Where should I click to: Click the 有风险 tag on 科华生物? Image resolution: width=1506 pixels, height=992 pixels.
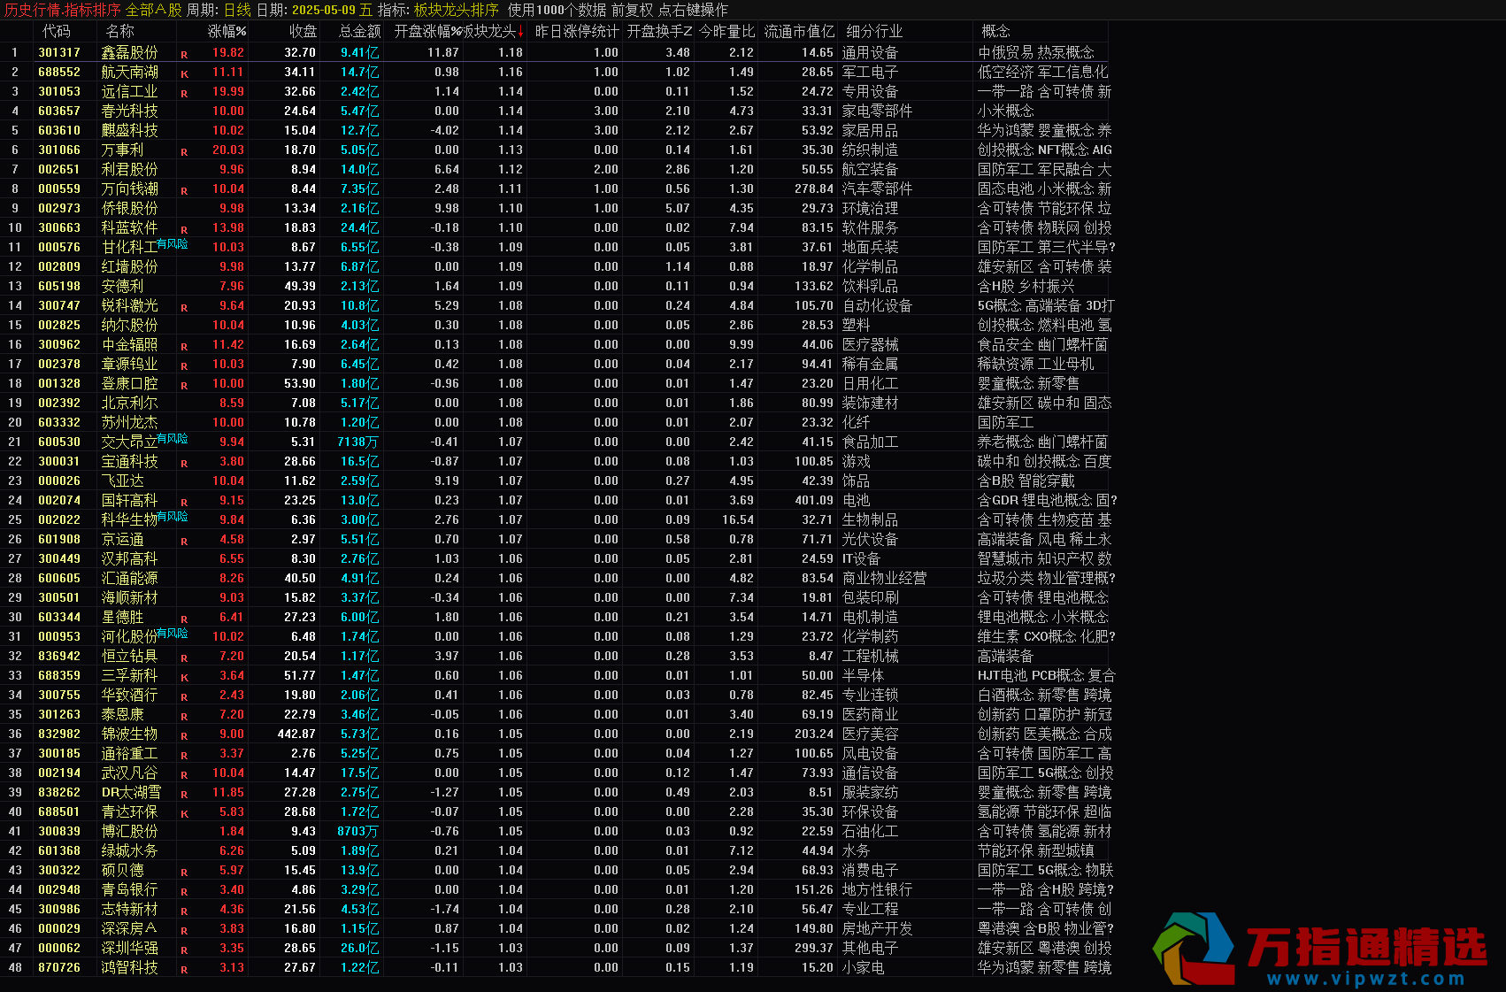(x=173, y=516)
